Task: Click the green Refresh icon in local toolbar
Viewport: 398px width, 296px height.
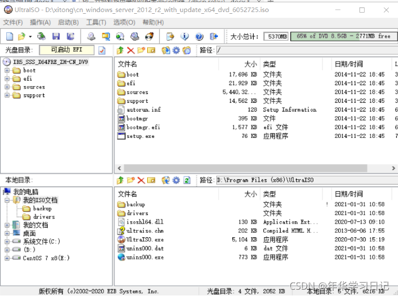Action: coord(187,180)
